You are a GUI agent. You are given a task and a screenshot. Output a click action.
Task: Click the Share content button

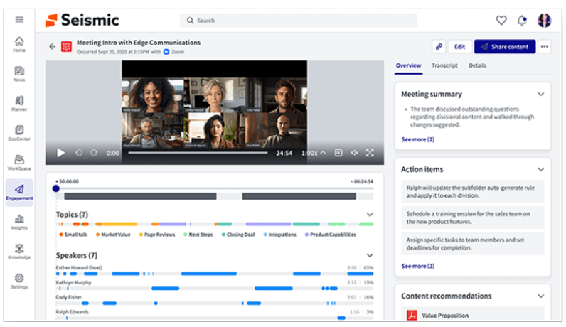coord(504,46)
